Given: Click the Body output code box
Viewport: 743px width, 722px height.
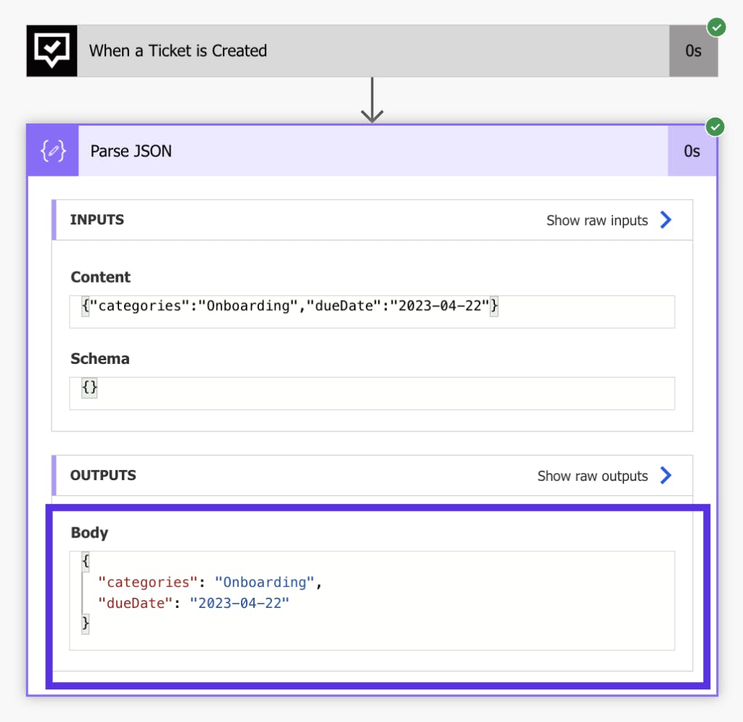Looking at the screenshot, I should click(x=371, y=600).
